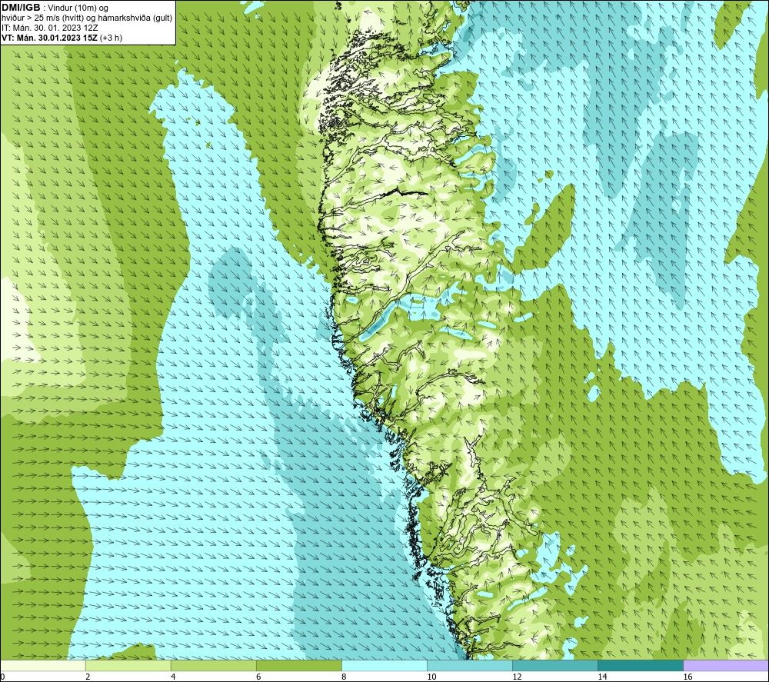The width and height of the screenshot is (769, 682).
Task: Click the 'VT: Mán. 30.01.2023 15Z (+3 h)' line
Action: click(62, 38)
